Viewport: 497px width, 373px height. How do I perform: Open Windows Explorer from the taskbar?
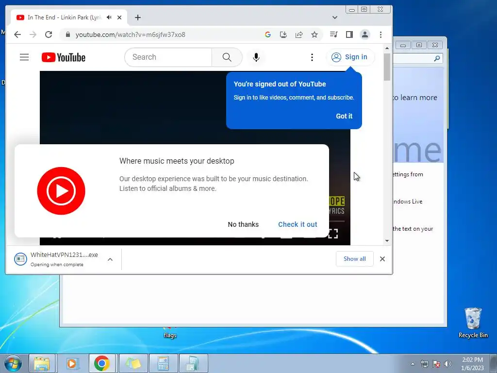(x=42, y=363)
